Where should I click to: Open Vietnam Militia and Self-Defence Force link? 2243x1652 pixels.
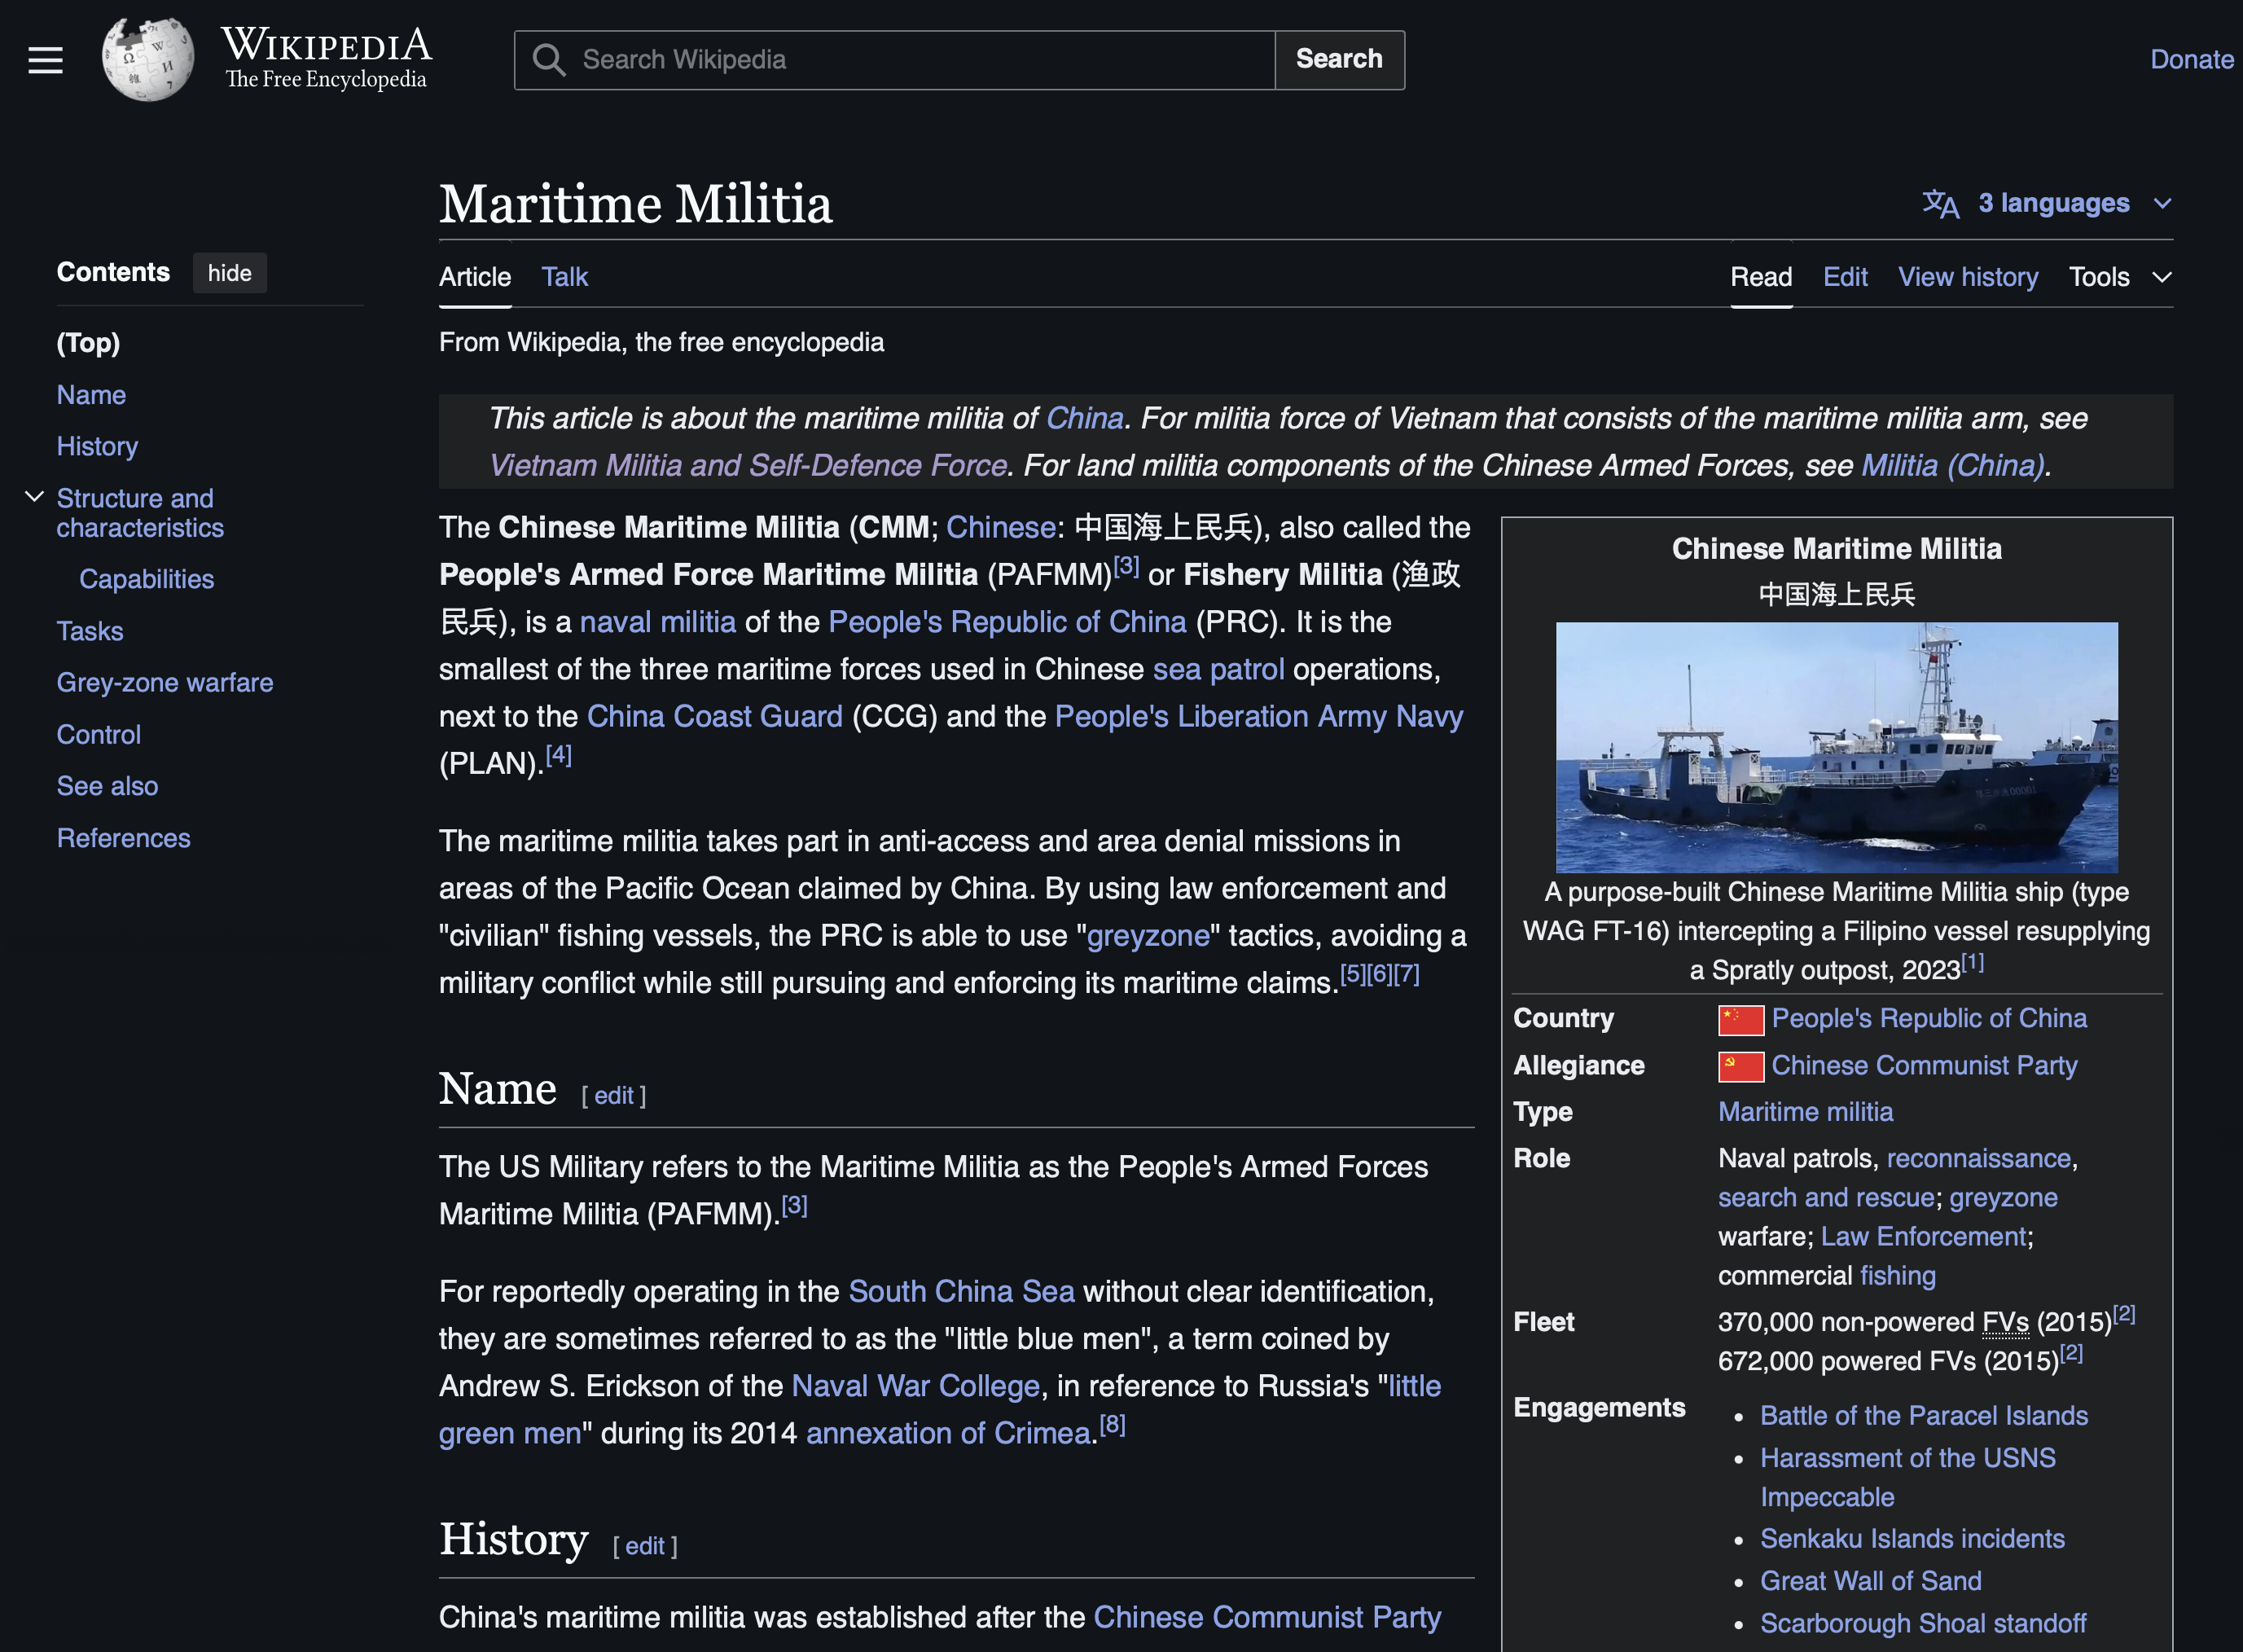pyautogui.click(x=748, y=465)
